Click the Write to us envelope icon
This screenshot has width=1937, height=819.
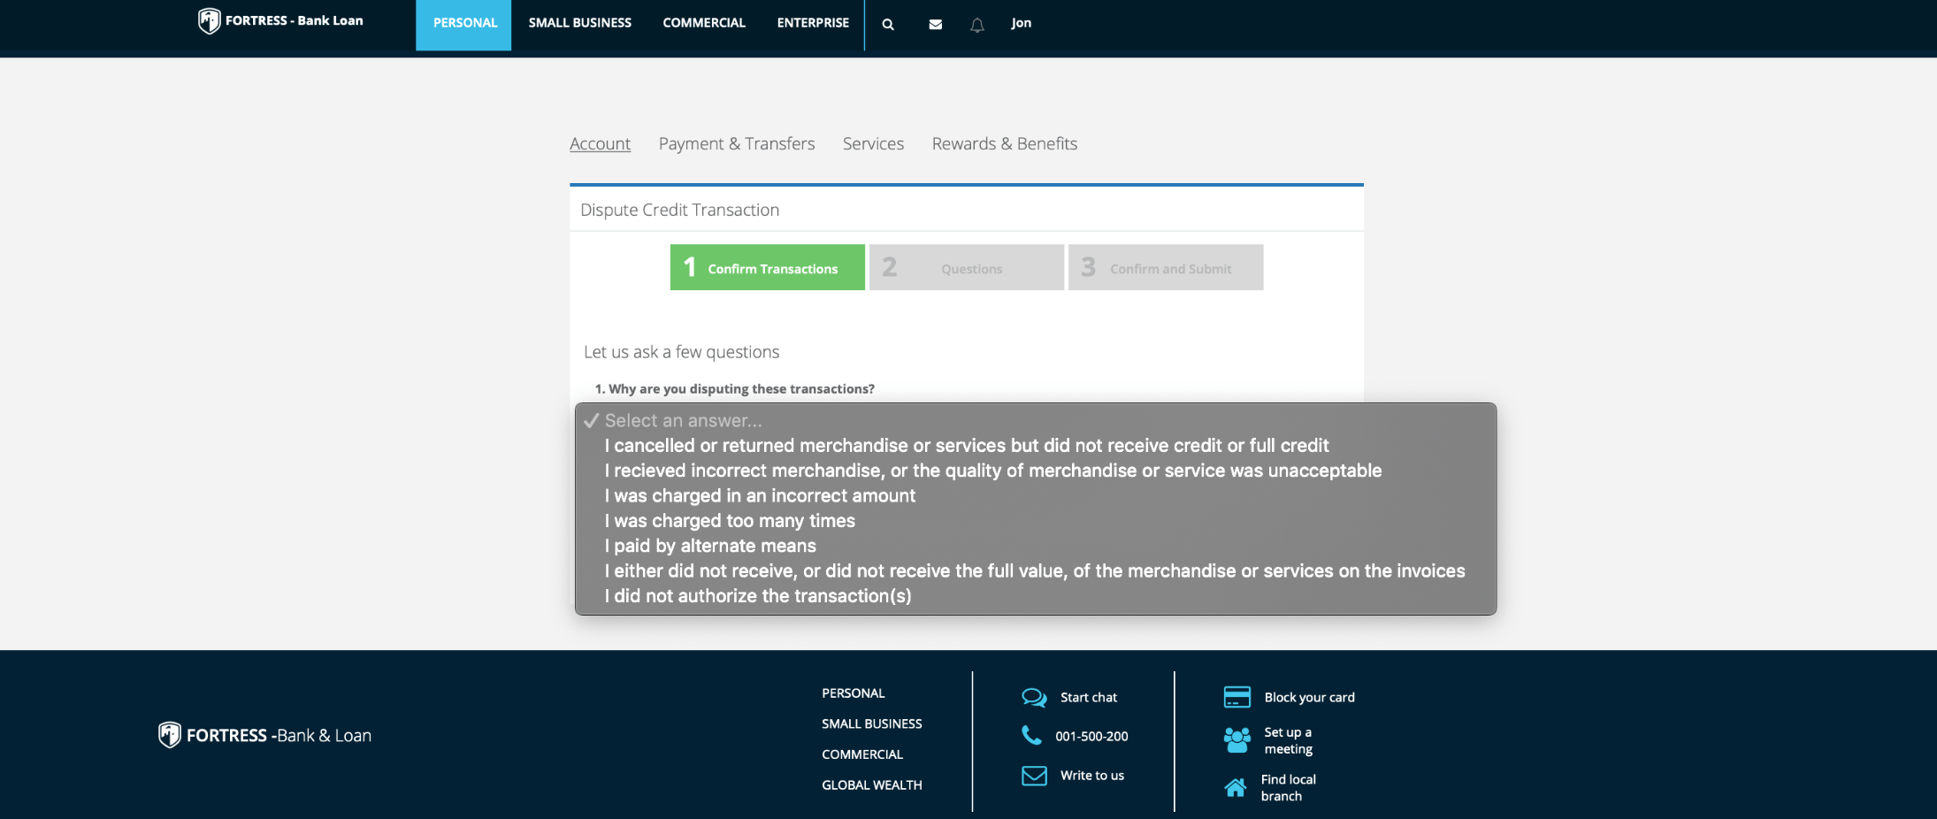1034,776
